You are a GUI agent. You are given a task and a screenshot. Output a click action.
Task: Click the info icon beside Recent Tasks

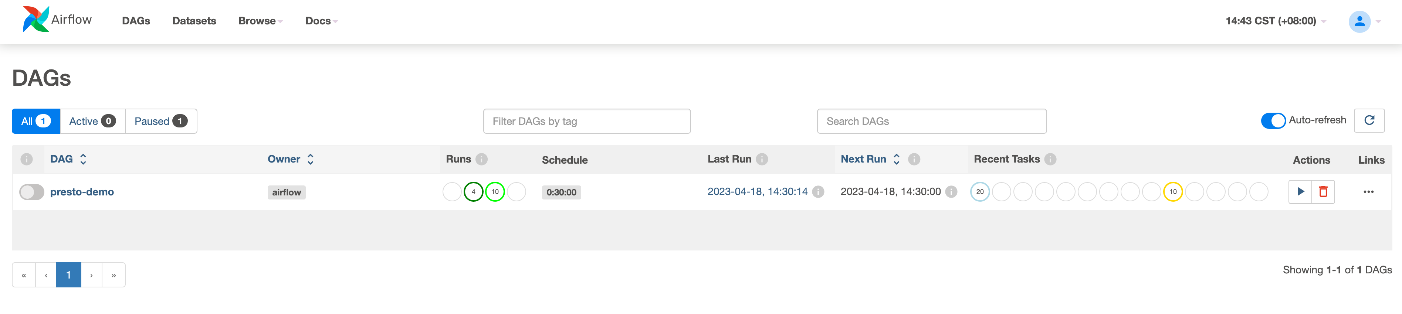[1050, 159]
